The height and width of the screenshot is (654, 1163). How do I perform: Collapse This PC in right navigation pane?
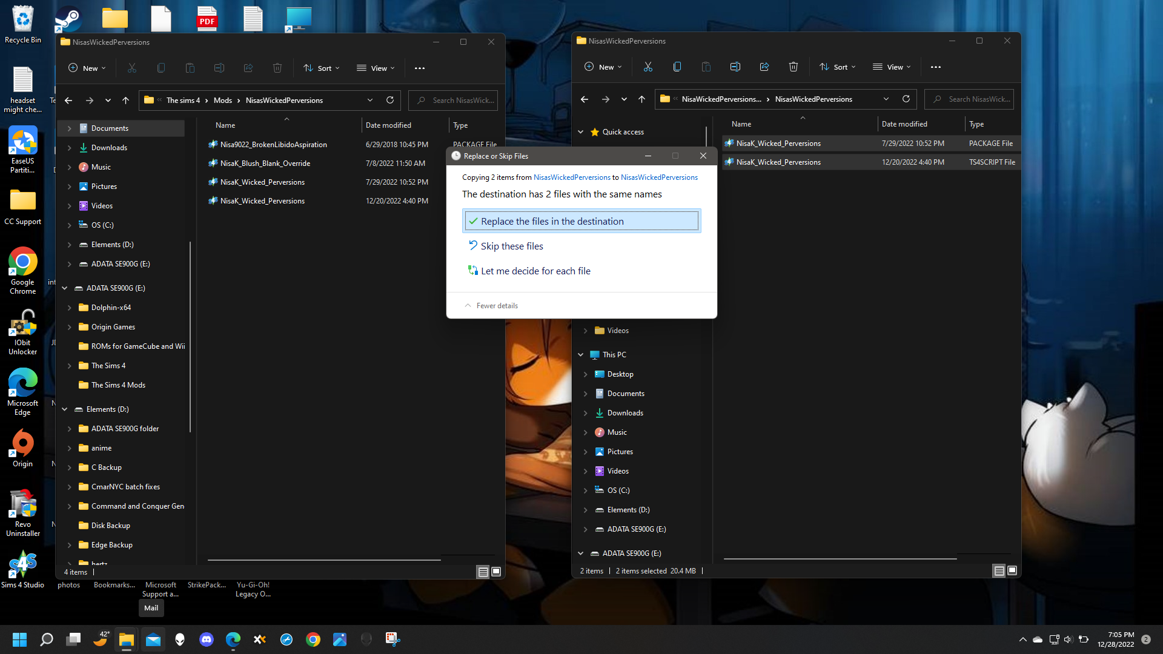coord(580,355)
